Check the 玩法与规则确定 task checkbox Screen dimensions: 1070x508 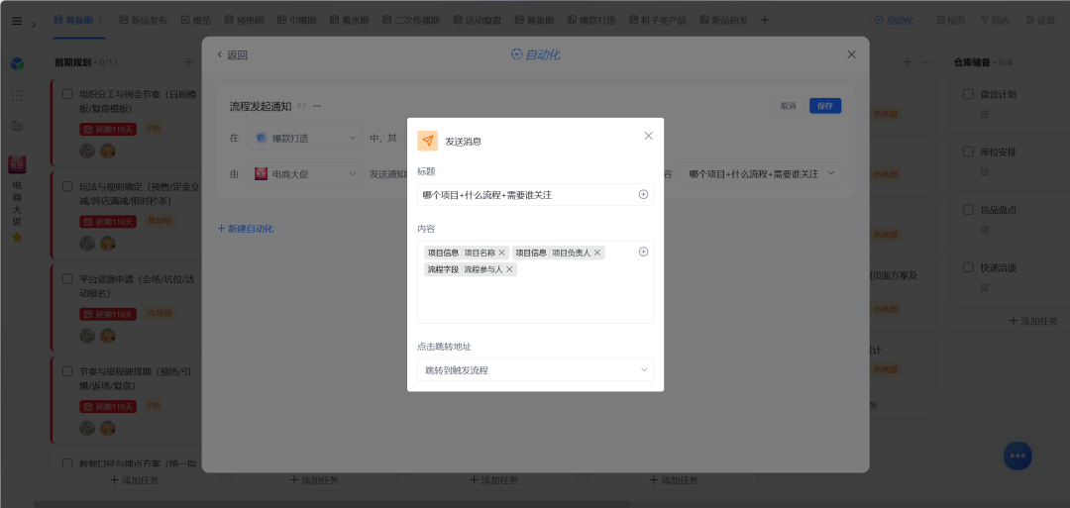pyautogui.click(x=67, y=186)
